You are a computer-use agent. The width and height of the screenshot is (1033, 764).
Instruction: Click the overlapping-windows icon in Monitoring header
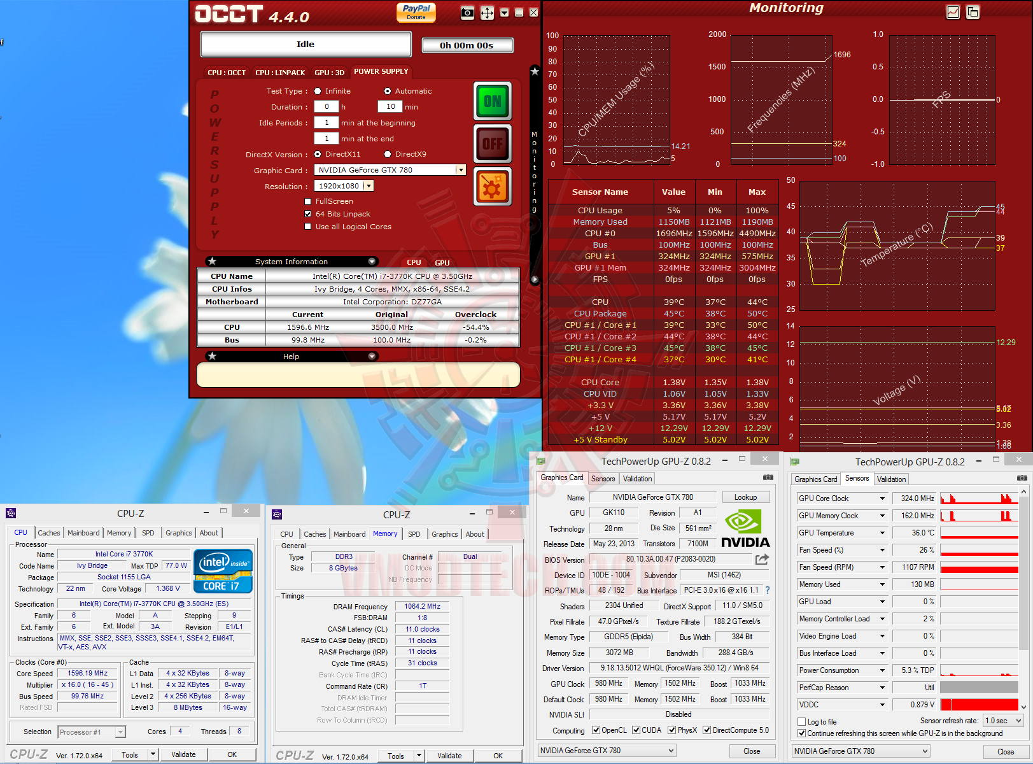click(973, 12)
